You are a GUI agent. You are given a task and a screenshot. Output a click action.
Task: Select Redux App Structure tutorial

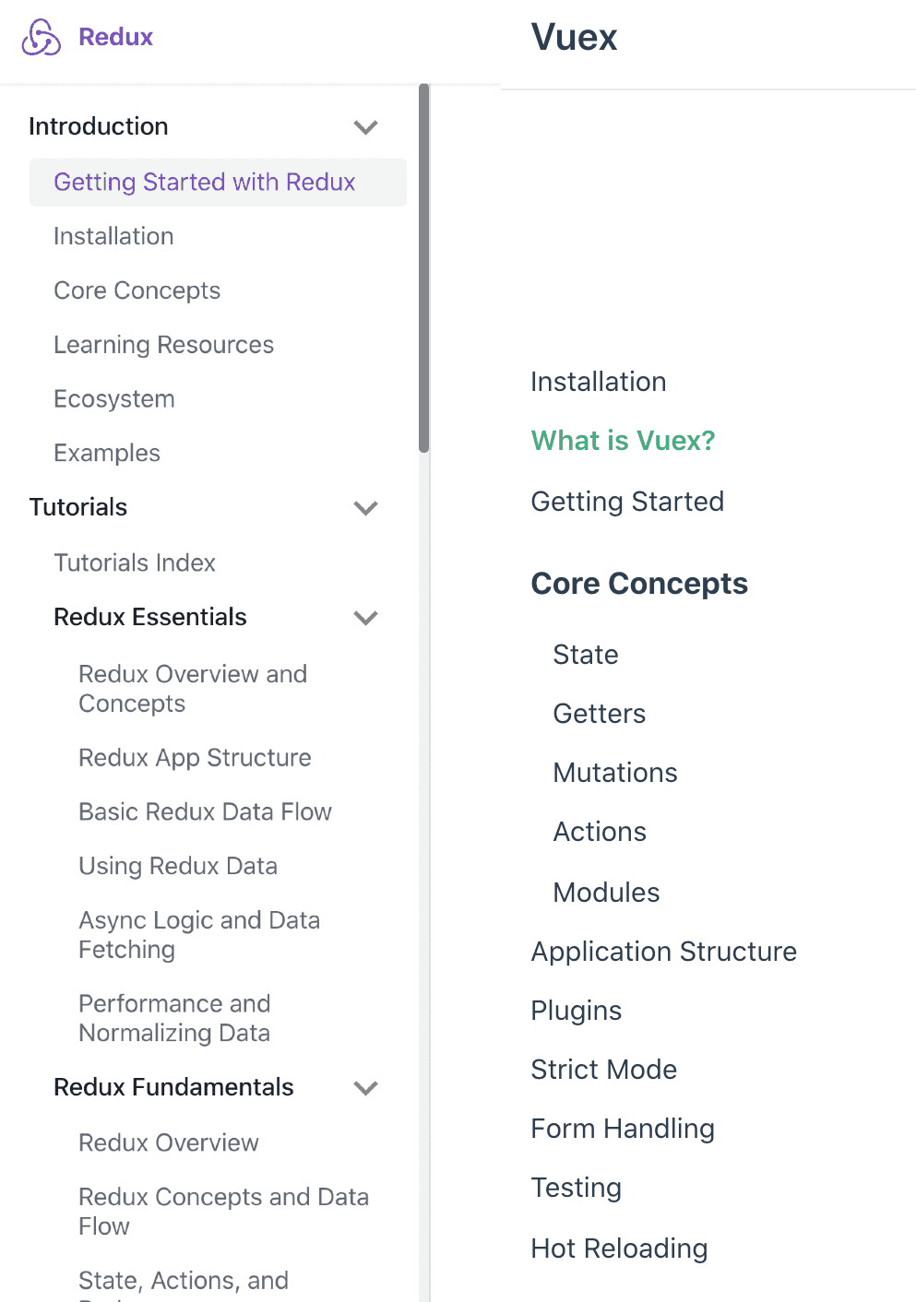pyautogui.click(x=195, y=758)
